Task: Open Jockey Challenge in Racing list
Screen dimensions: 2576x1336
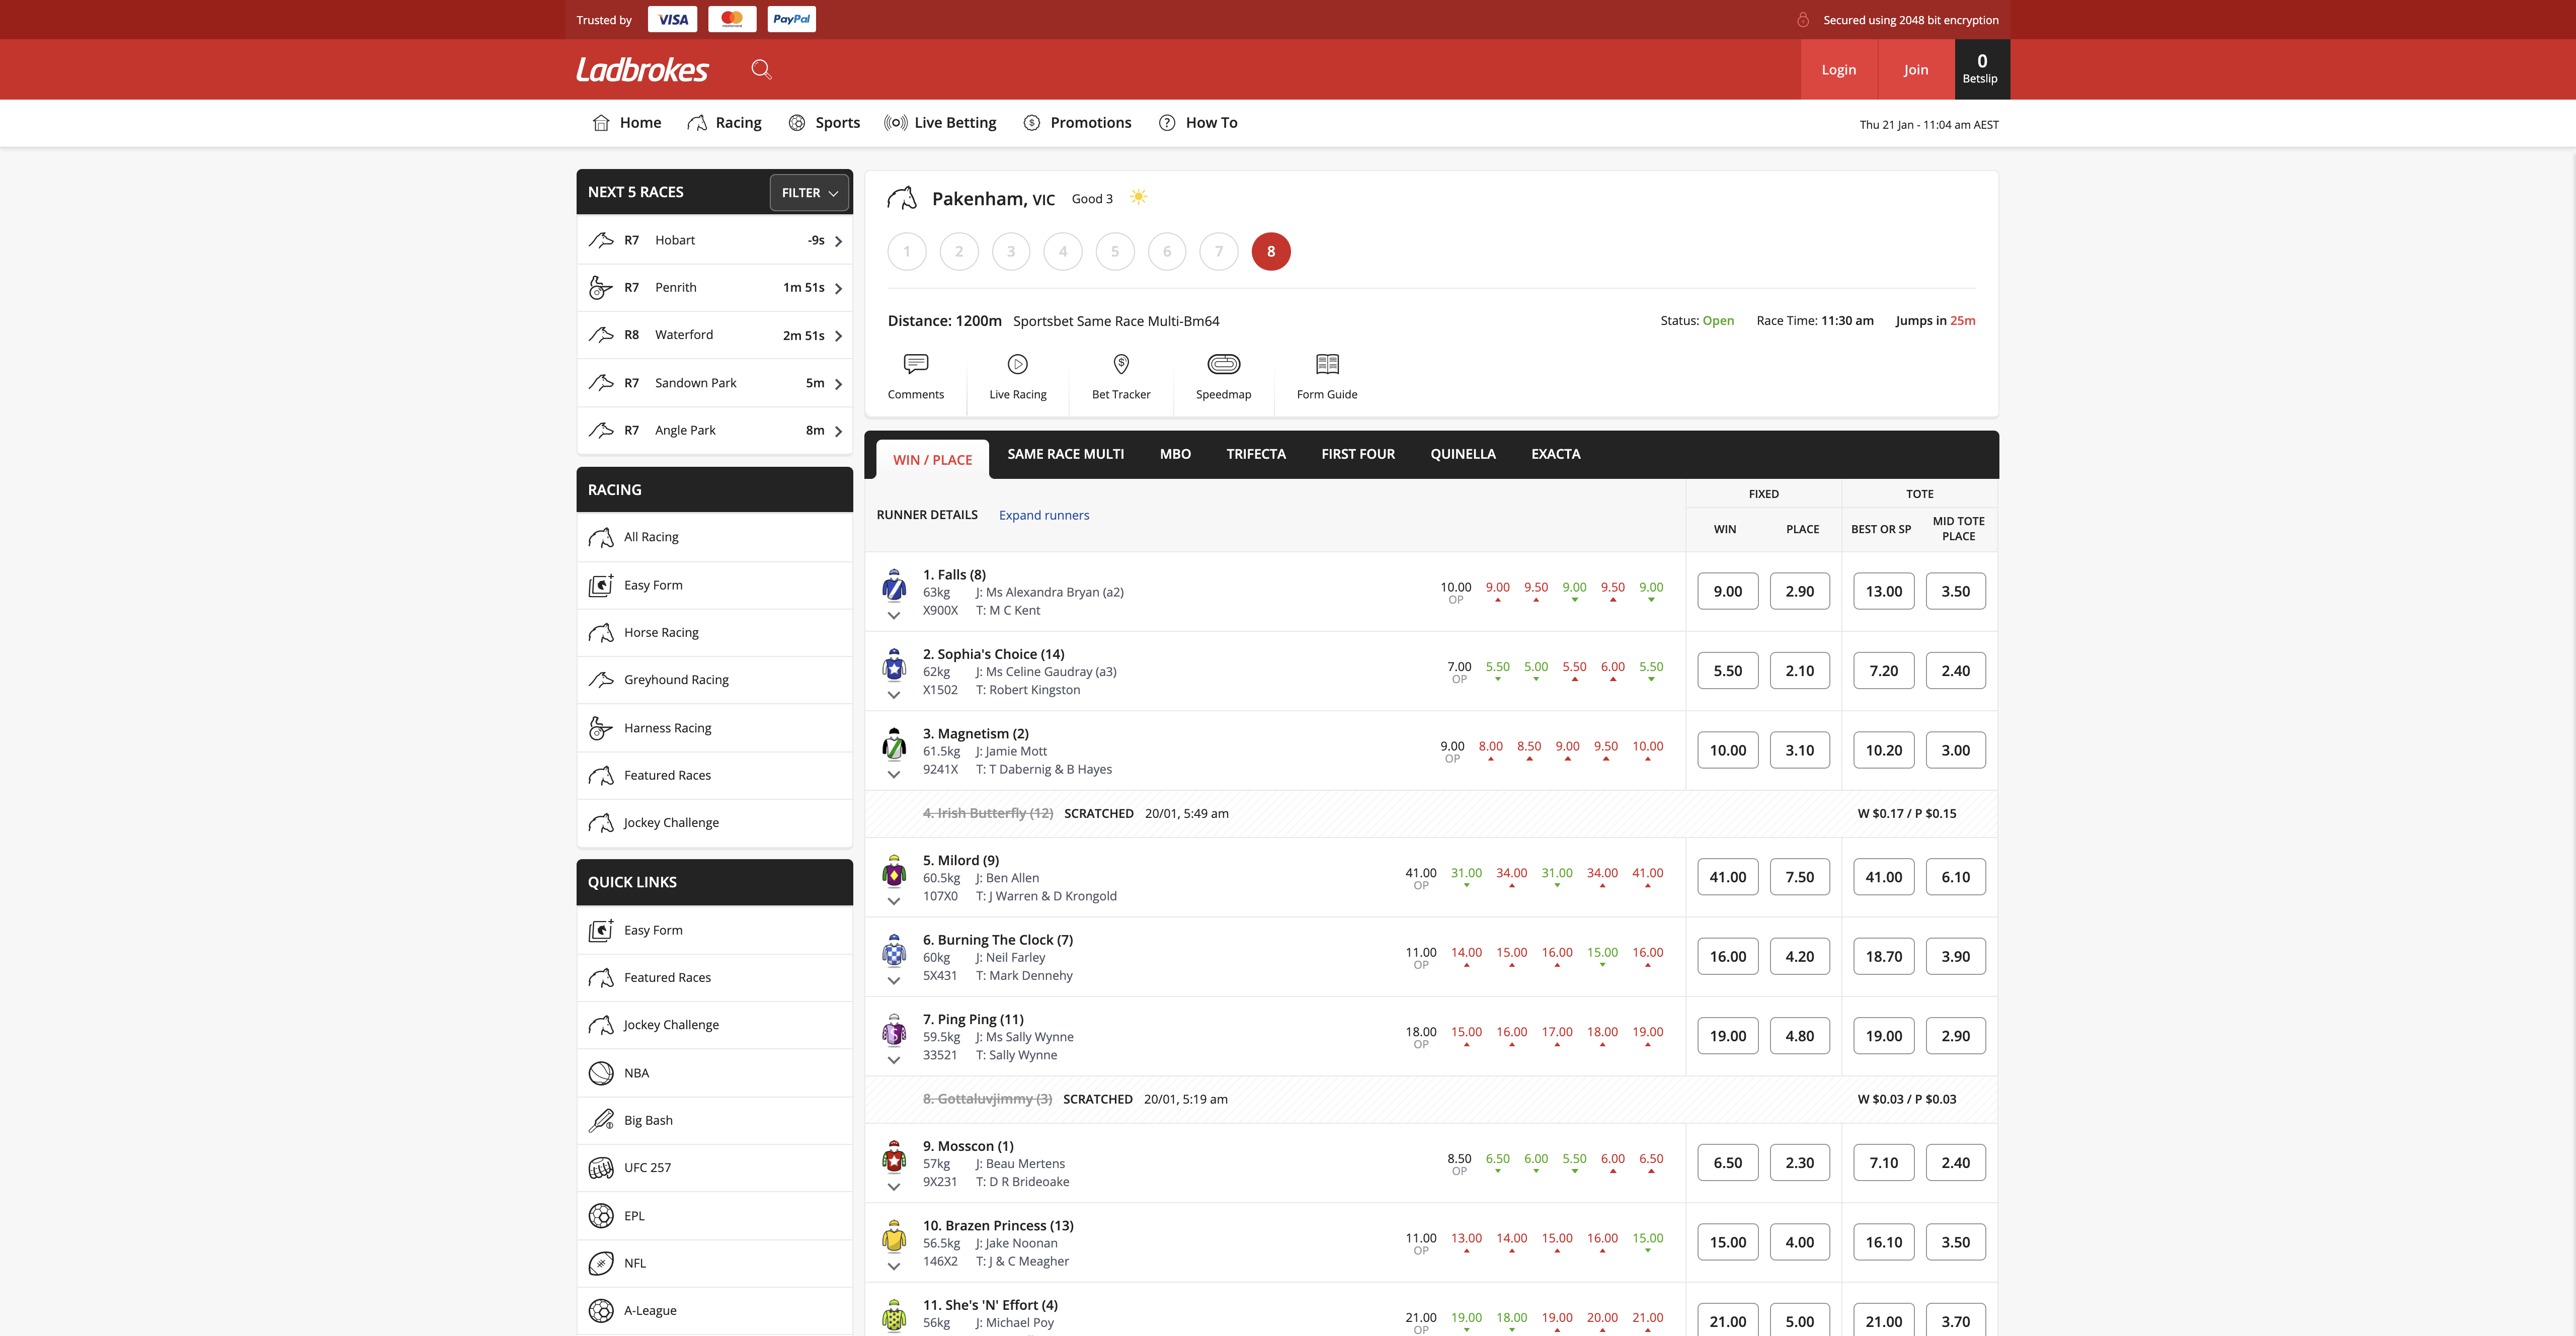Action: click(x=714, y=822)
